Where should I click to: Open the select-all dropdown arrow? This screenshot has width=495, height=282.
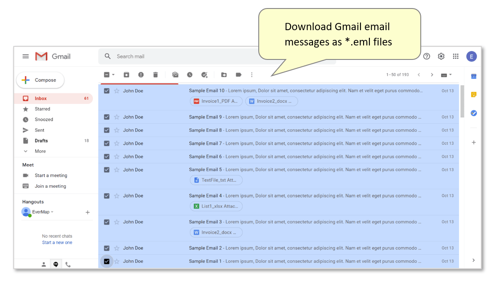click(113, 75)
